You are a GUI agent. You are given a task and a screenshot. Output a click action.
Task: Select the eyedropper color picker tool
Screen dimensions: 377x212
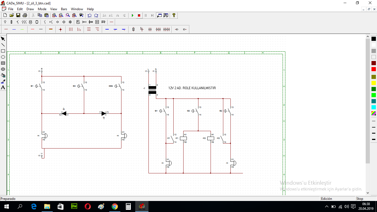[3, 81]
